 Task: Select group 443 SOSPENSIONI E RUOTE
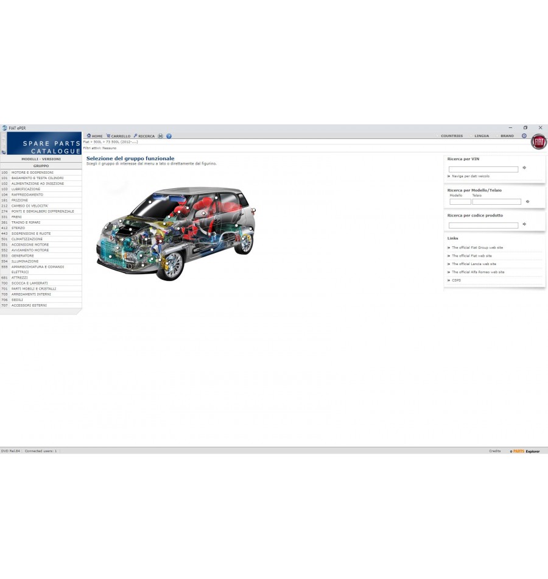(x=41, y=233)
